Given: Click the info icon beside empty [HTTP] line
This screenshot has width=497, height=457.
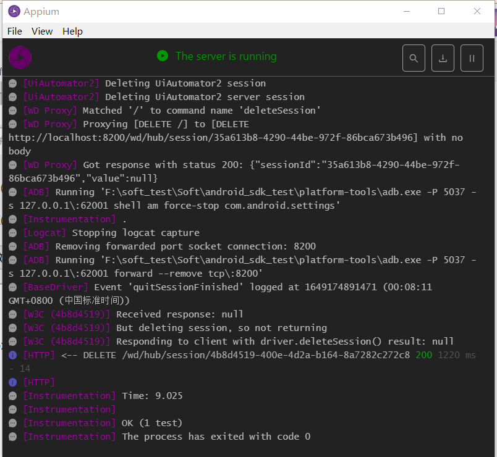Looking at the screenshot, I should pos(13,382).
